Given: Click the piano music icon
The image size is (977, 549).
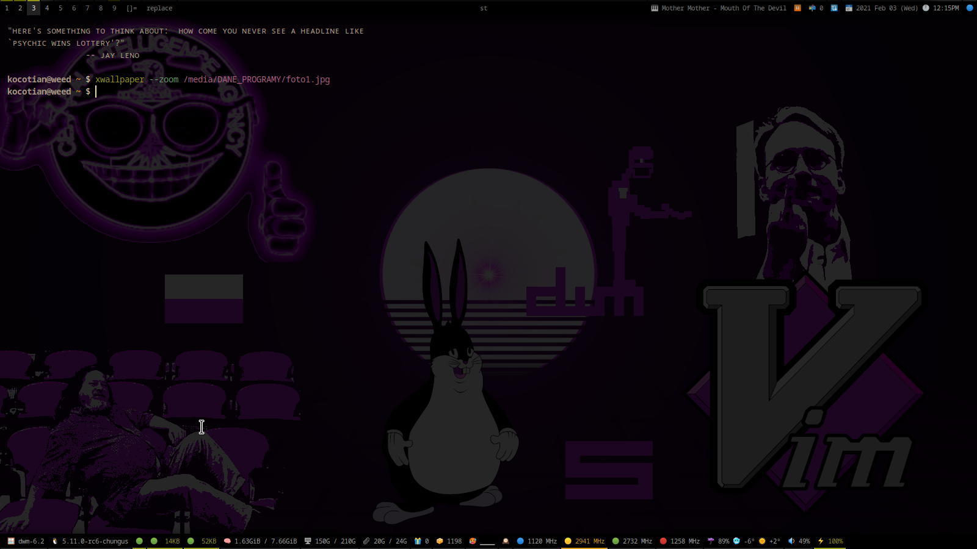Looking at the screenshot, I should point(655,8).
